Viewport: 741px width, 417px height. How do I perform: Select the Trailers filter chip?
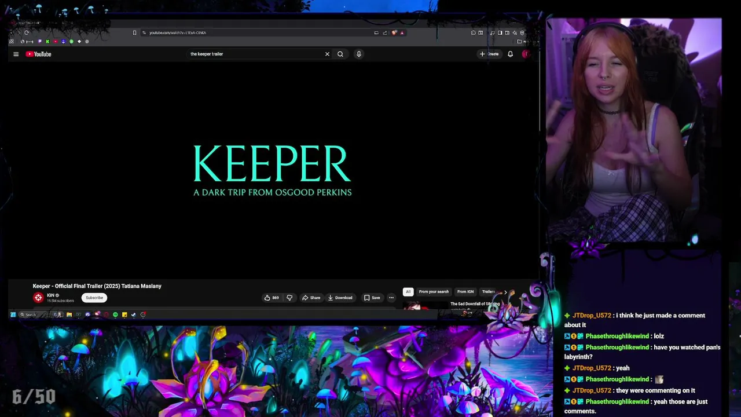tap(489, 292)
